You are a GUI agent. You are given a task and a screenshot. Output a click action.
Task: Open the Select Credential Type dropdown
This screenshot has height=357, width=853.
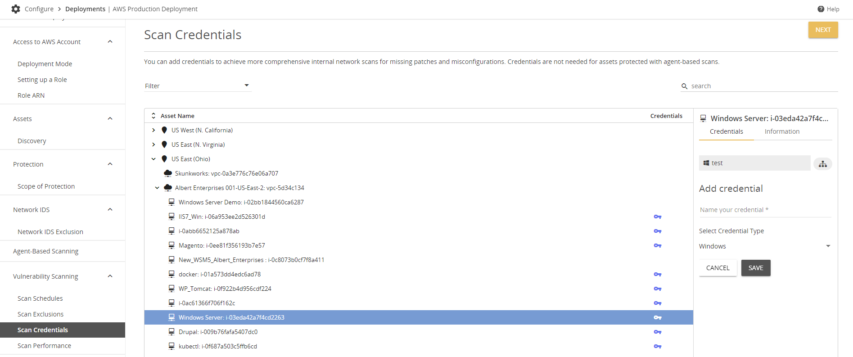pos(765,246)
